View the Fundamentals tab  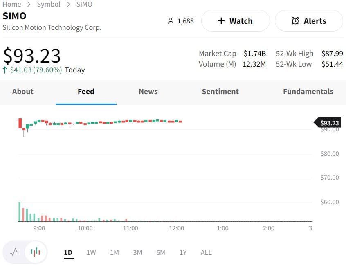tap(308, 92)
